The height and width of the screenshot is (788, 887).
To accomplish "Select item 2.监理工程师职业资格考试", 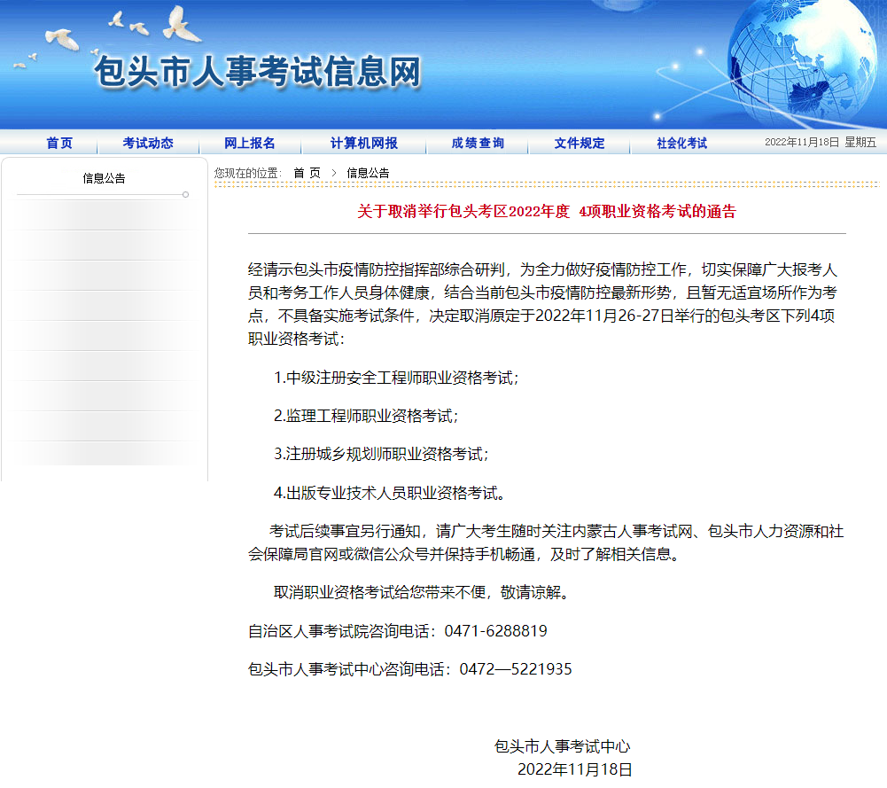I will coord(366,416).
